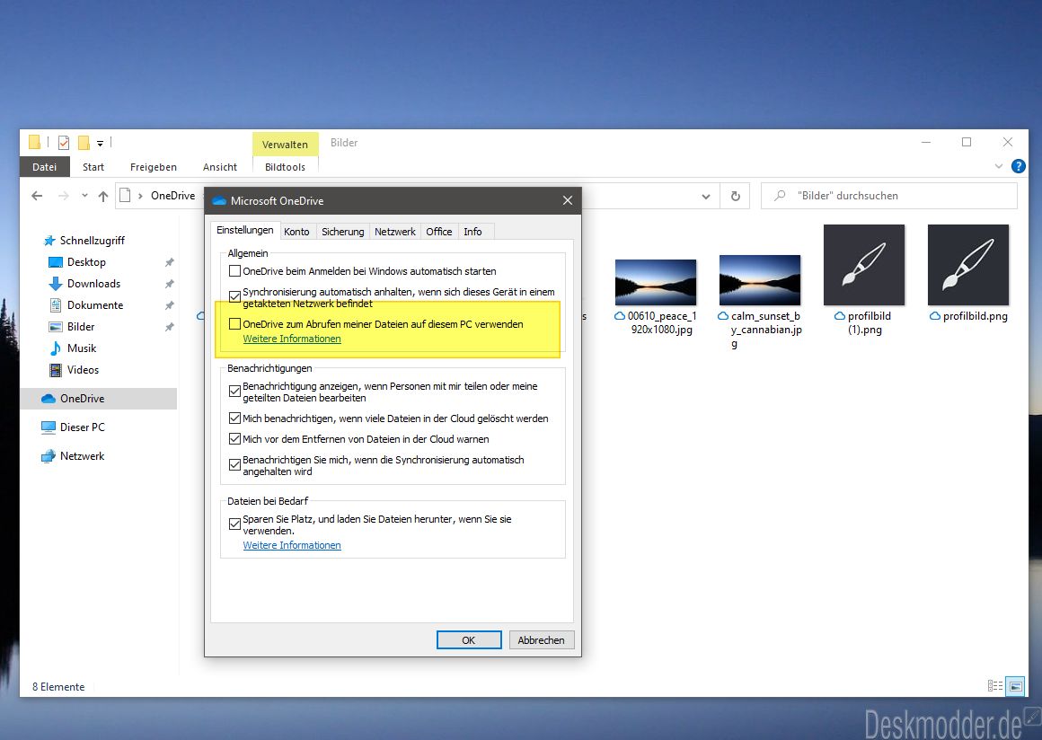Go back with Explorer back arrow

(37, 196)
